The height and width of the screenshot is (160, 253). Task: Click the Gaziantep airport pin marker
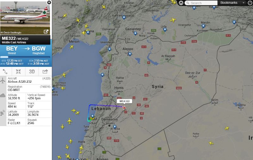click(x=135, y=34)
